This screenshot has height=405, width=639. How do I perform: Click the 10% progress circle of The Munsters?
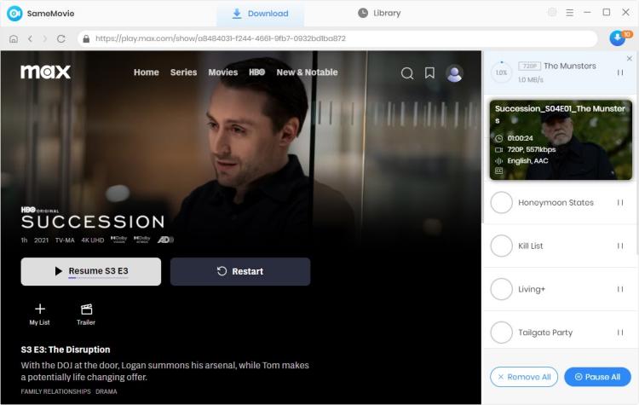coord(501,72)
